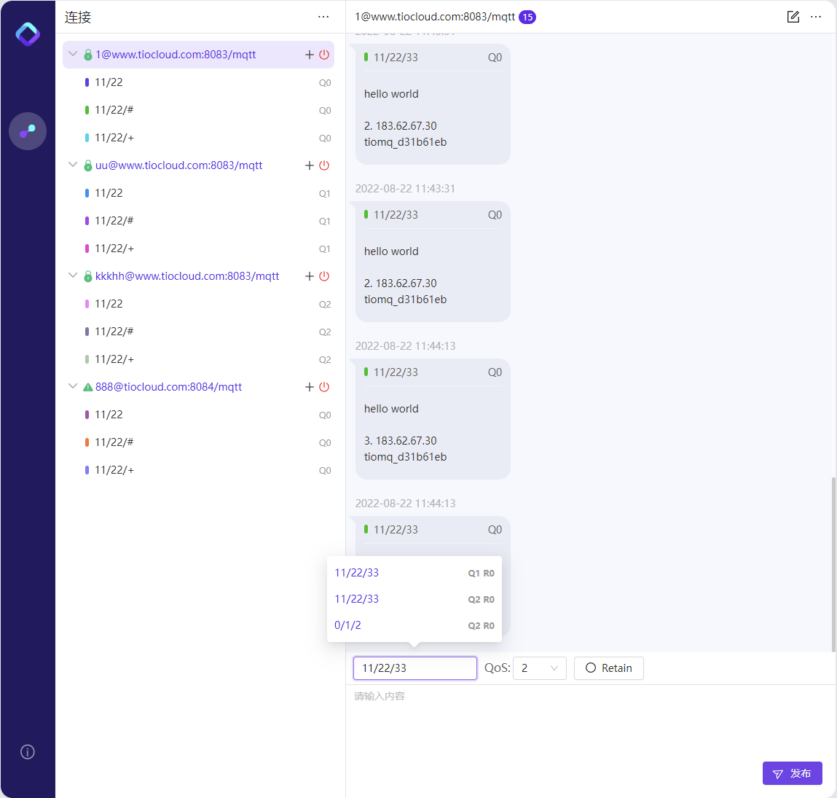This screenshot has height=798, width=837.
Task: Select subscription 11/22 under 888@tiocloud.com
Action: tap(199, 415)
